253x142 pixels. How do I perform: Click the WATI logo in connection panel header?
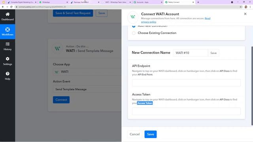pyautogui.click(x=133, y=17)
